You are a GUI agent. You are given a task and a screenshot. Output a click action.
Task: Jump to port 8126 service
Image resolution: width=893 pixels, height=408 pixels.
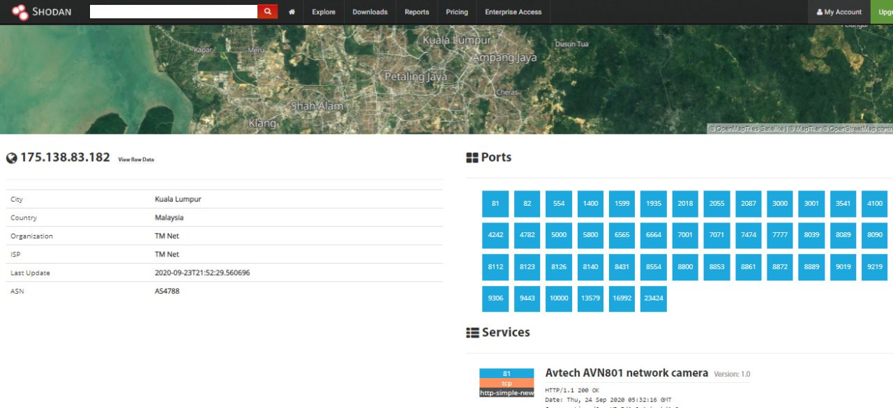tap(559, 267)
